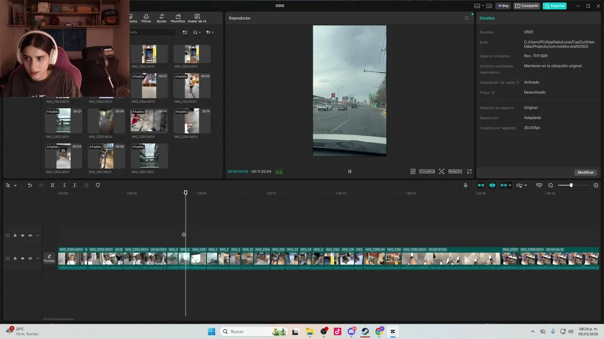604x339 pixels.
Task: Toggle grid view of media library
Action: 185,32
